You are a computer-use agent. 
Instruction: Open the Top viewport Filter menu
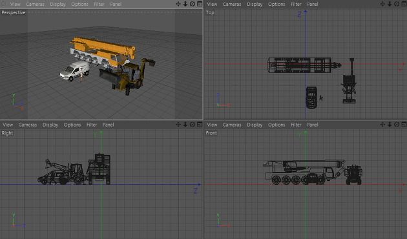[x=296, y=4]
